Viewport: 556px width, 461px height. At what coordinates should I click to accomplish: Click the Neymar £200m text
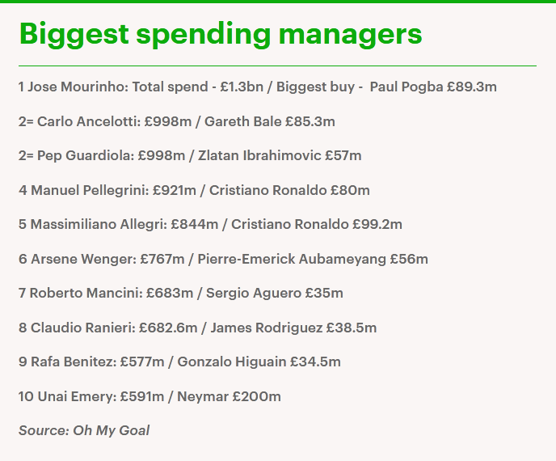click(x=229, y=396)
